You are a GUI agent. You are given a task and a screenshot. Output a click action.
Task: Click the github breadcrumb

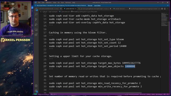pos(45,12)
